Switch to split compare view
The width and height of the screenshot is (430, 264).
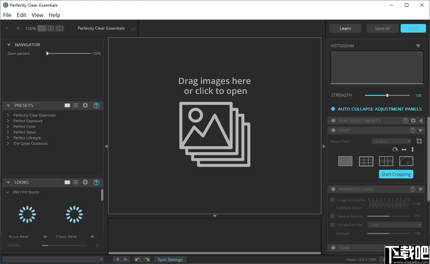click(x=60, y=28)
